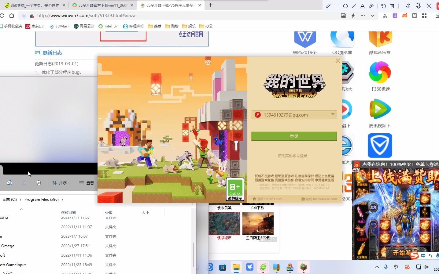The image size is (439, 274).
Task: Open the Minecraft grass block taskbar icon
Action: [x=304, y=267]
